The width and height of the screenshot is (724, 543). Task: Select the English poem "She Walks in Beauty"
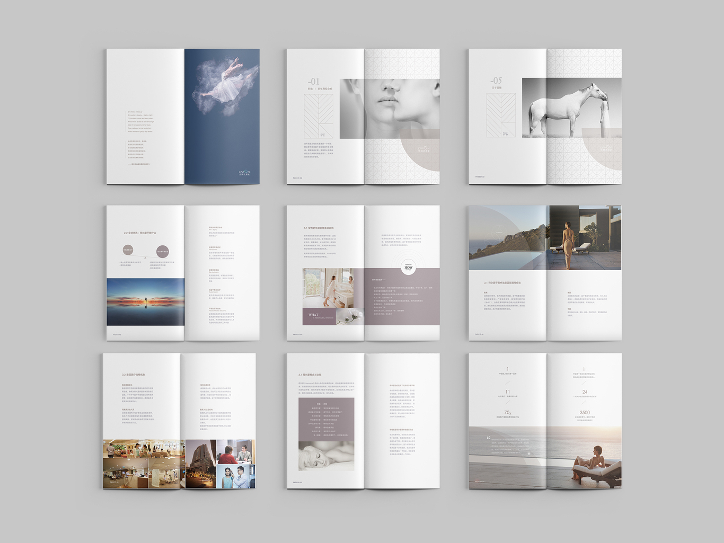click(x=140, y=121)
